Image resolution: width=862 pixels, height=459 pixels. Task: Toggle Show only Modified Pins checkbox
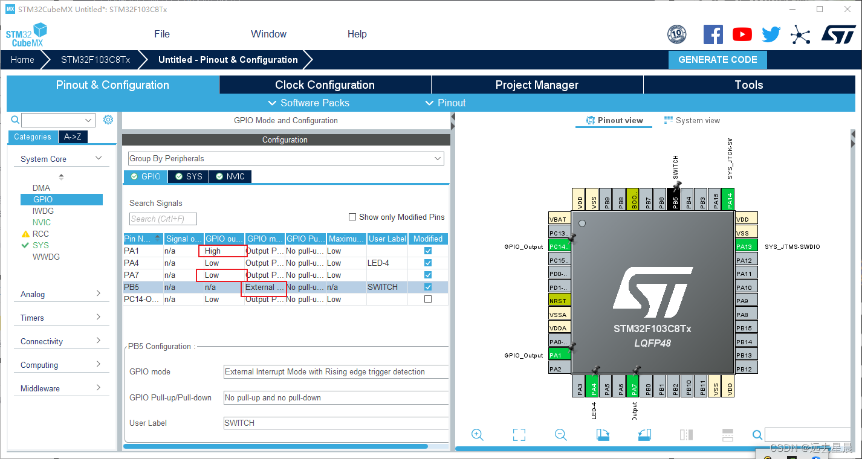(352, 217)
